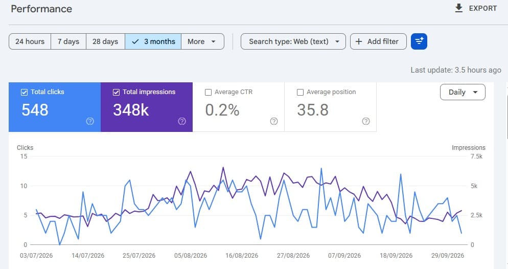The width and height of the screenshot is (508, 269).
Task: Click the 29/09/2026 axis date label
Action: [447, 255]
